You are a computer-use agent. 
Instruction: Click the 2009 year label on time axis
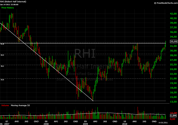tap(85, 124)
